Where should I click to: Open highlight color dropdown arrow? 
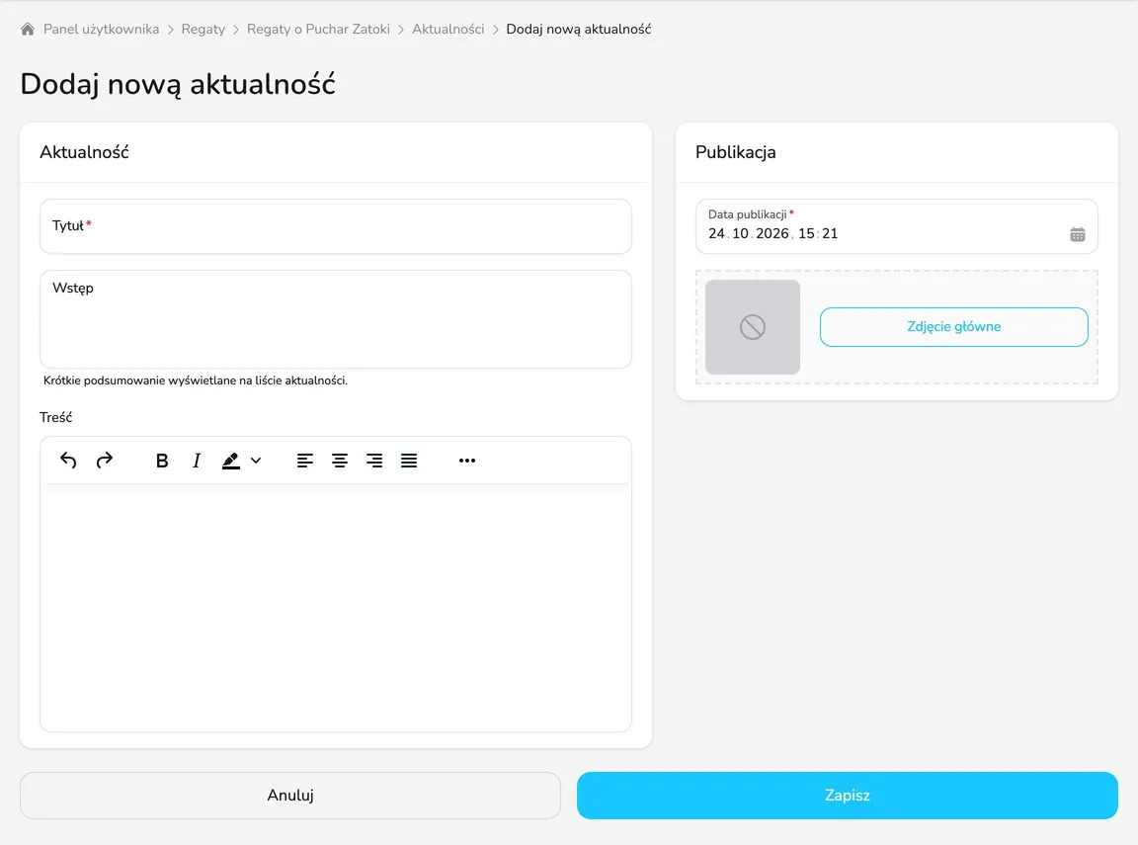[x=256, y=461]
